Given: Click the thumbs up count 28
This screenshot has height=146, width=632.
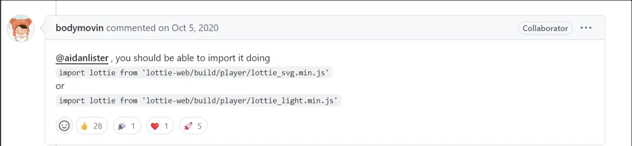Looking at the screenshot, I should click(98, 126).
